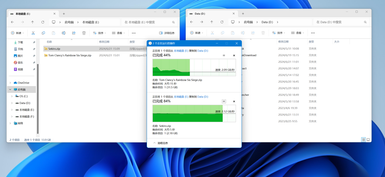Collapse 此电脑 in navigation tree
Image resolution: width=385 pixels, height=177 pixels.
point(10,90)
